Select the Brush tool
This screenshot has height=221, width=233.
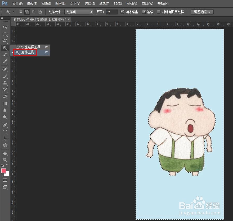click(x=5, y=76)
